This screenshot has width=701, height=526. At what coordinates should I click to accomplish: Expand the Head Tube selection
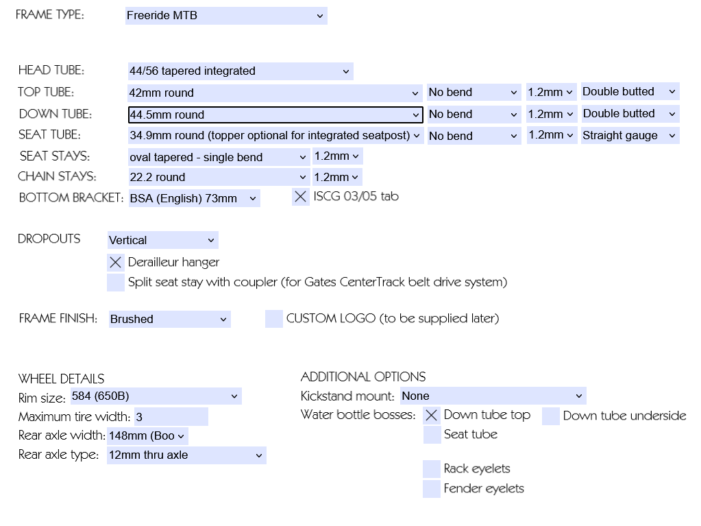click(x=240, y=71)
